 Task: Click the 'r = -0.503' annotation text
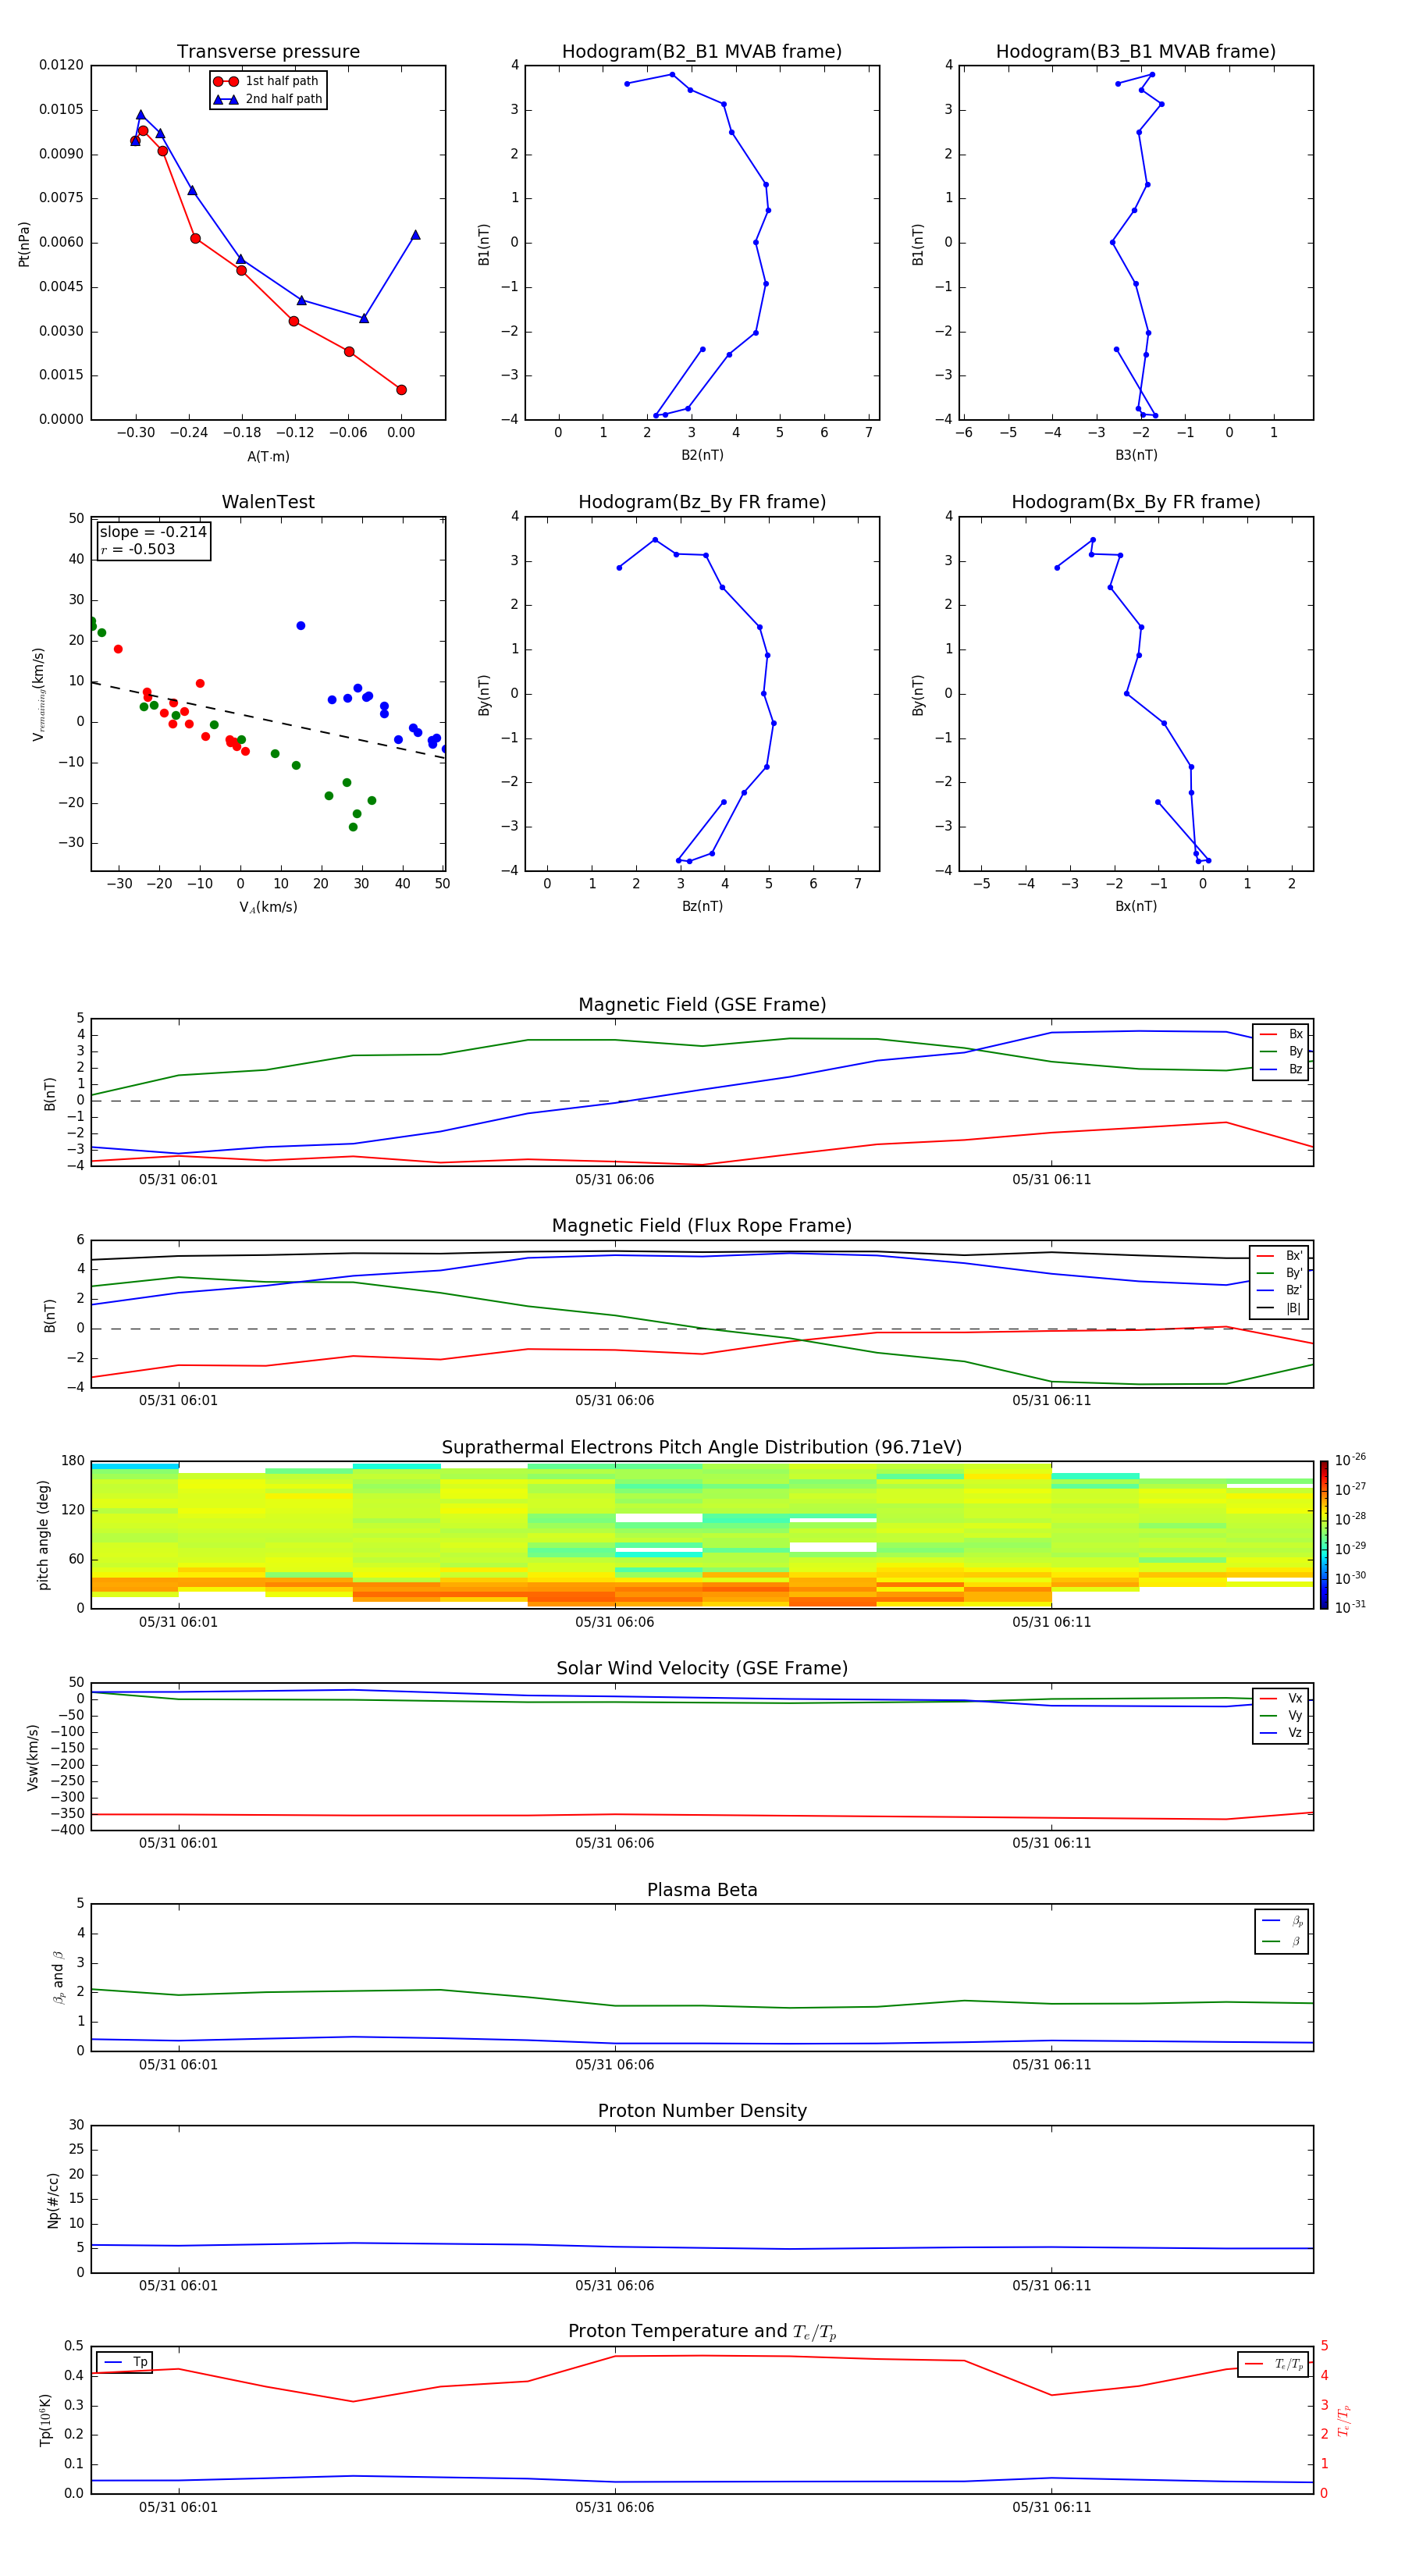click(x=138, y=549)
